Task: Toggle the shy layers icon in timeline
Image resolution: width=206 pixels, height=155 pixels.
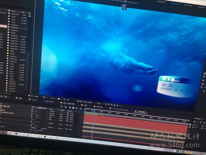Action: [x=70, y=108]
